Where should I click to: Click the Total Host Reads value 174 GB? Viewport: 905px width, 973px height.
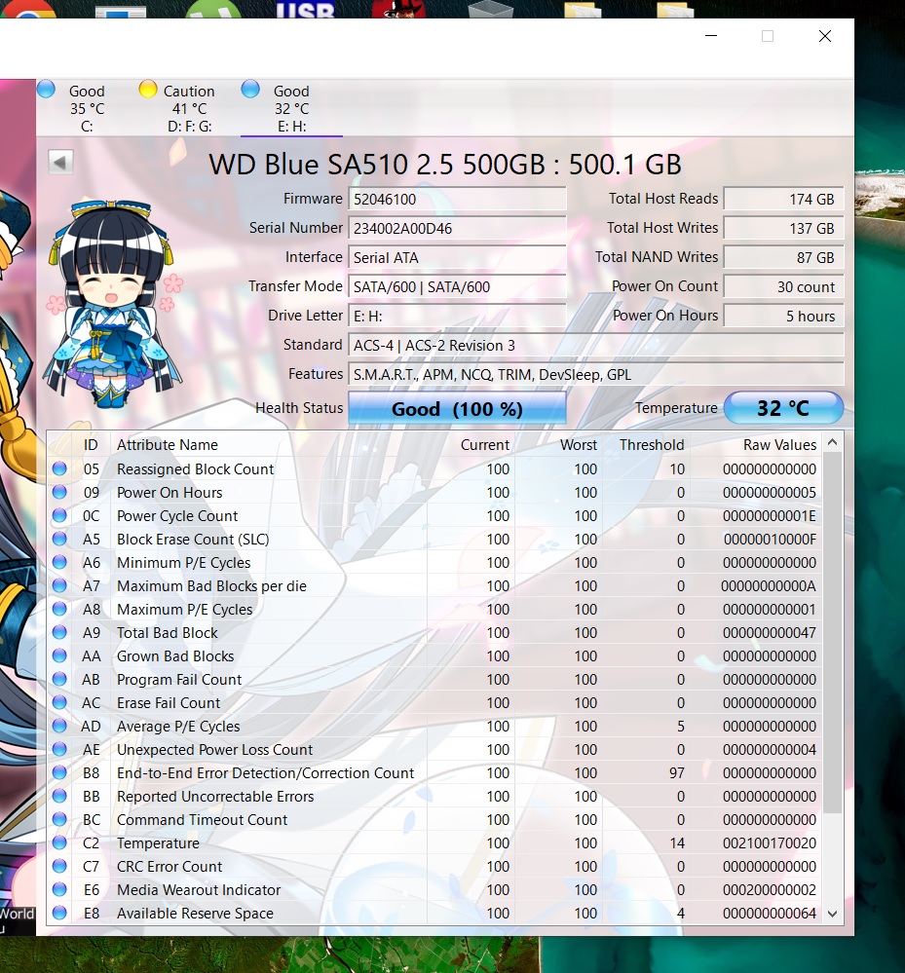783,200
